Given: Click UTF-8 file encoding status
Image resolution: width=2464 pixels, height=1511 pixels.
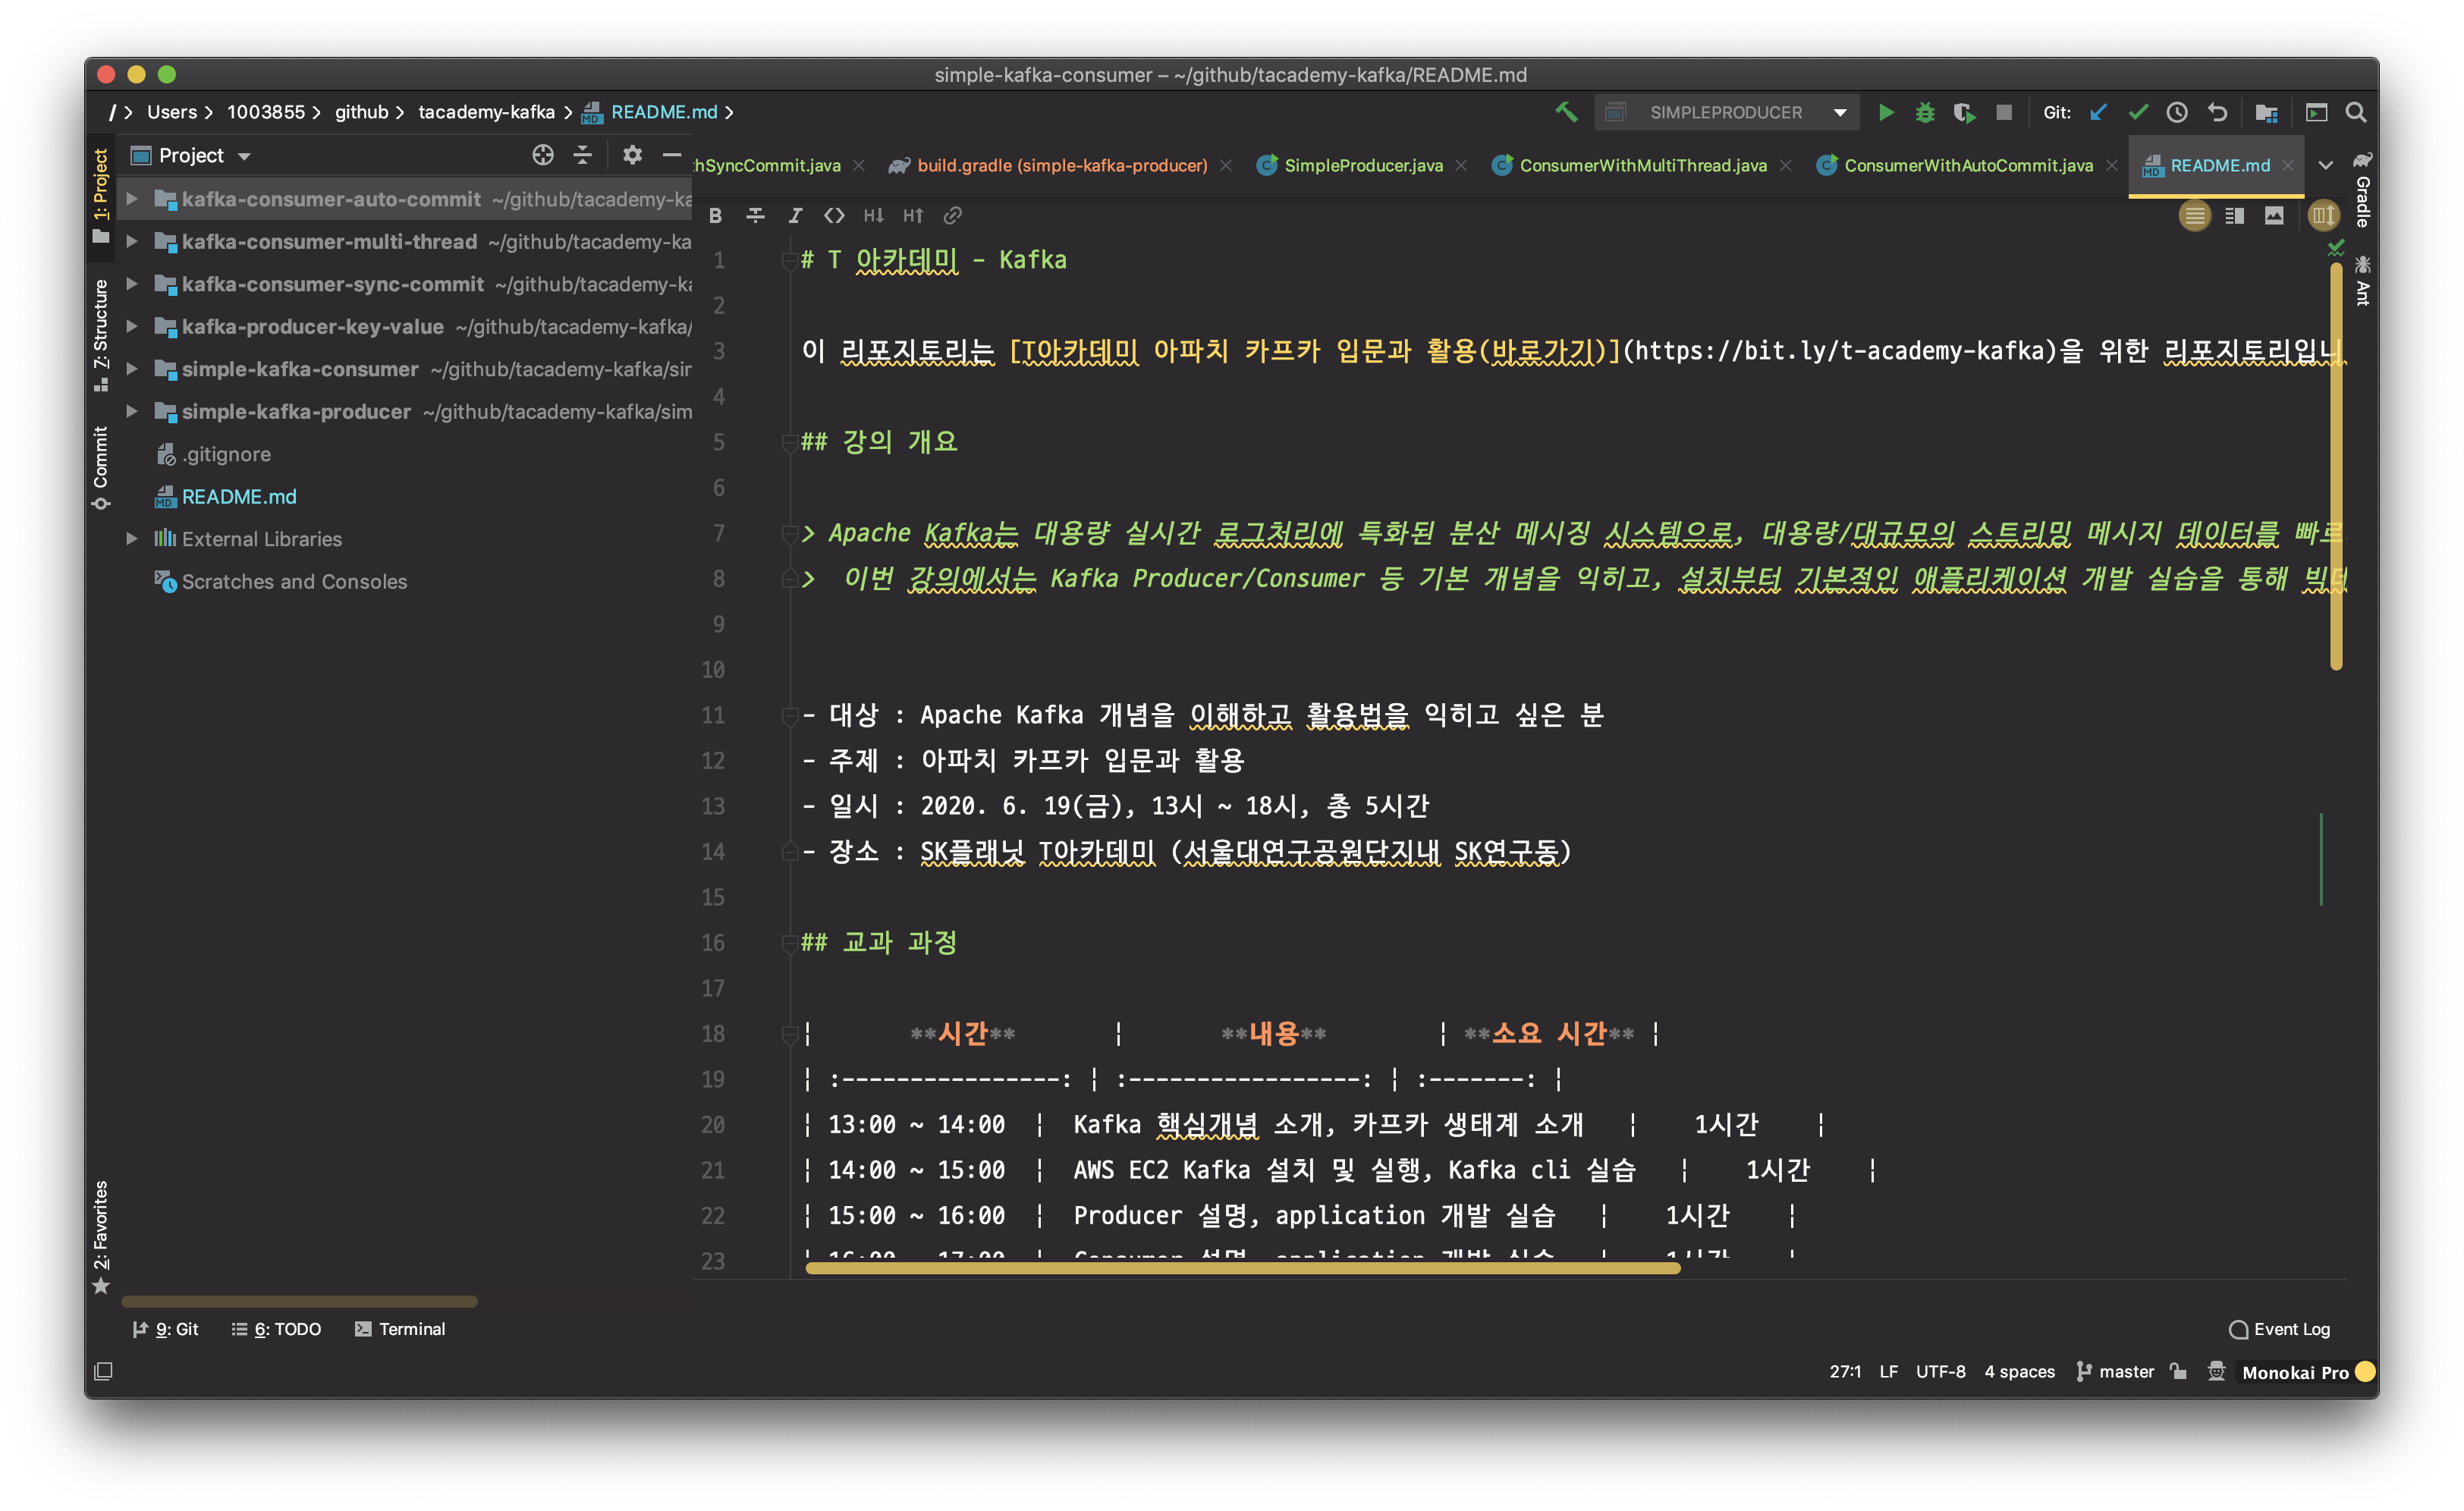Looking at the screenshot, I should coord(1940,1371).
